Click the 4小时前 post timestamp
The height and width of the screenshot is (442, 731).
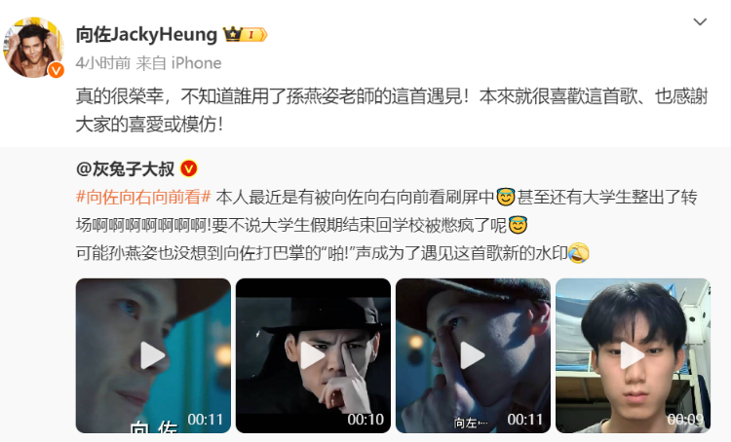(103, 63)
